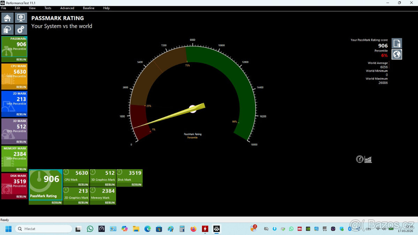
Task: Open the File menu
Action: pyautogui.click(x=4, y=8)
